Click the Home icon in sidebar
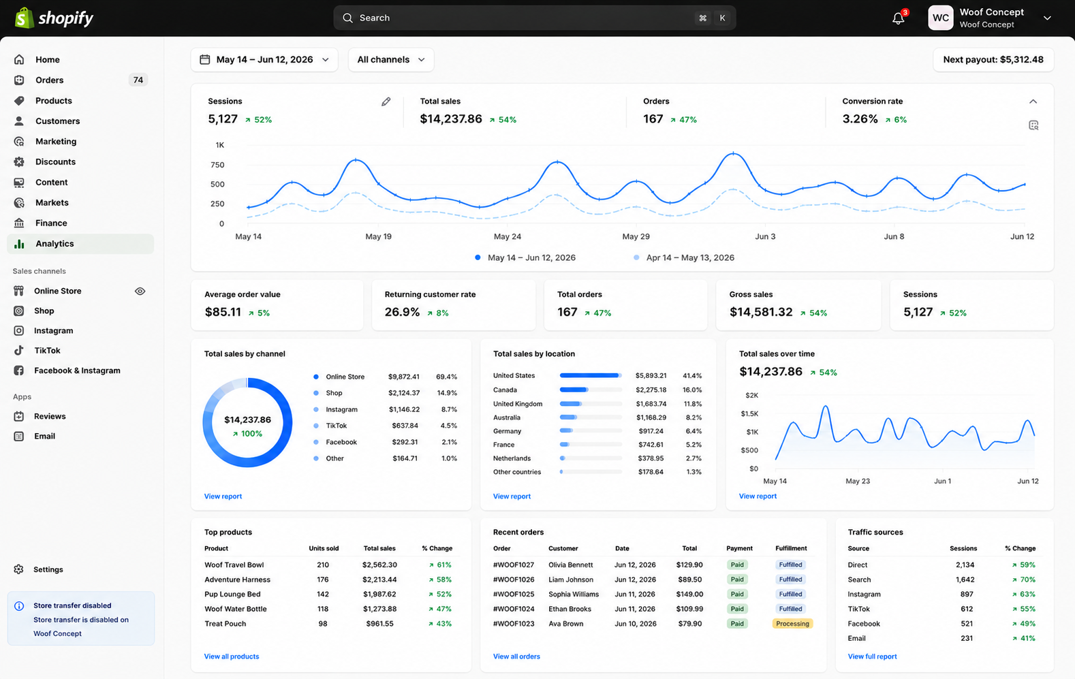 click(19, 59)
